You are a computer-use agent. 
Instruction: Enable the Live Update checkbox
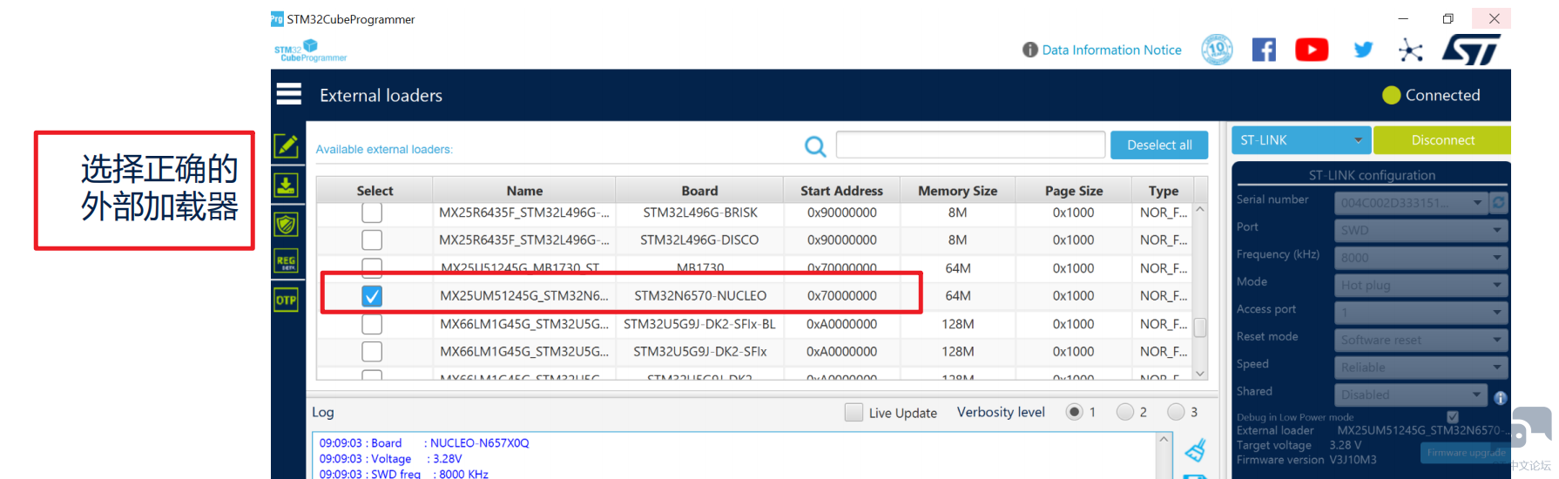point(854,413)
